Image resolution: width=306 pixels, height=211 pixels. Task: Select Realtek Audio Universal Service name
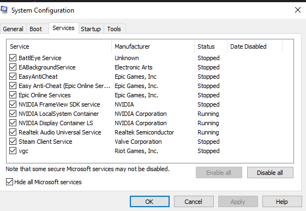point(60,132)
